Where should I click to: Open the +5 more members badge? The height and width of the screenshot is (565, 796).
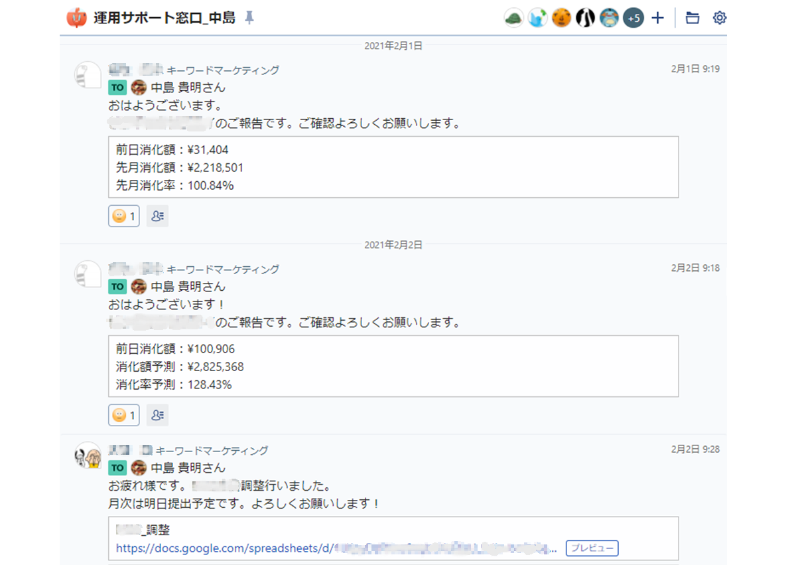pyautogui.click(x=633, y=19)
